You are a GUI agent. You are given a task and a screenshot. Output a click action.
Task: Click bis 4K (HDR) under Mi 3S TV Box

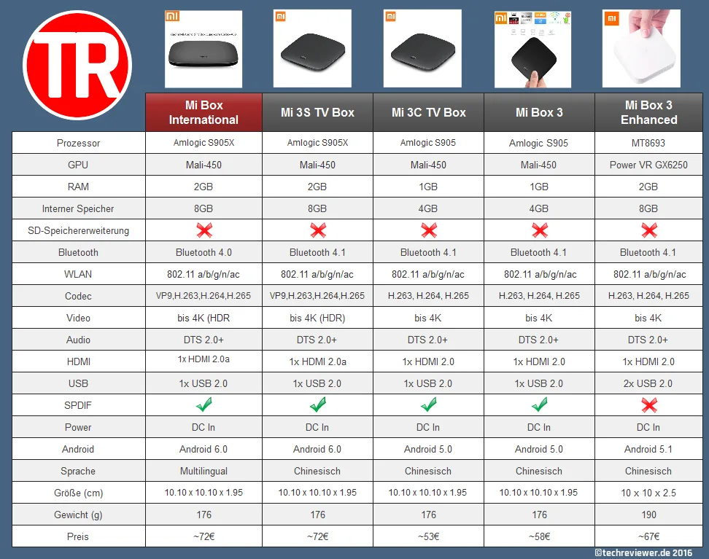pos(317,318)
